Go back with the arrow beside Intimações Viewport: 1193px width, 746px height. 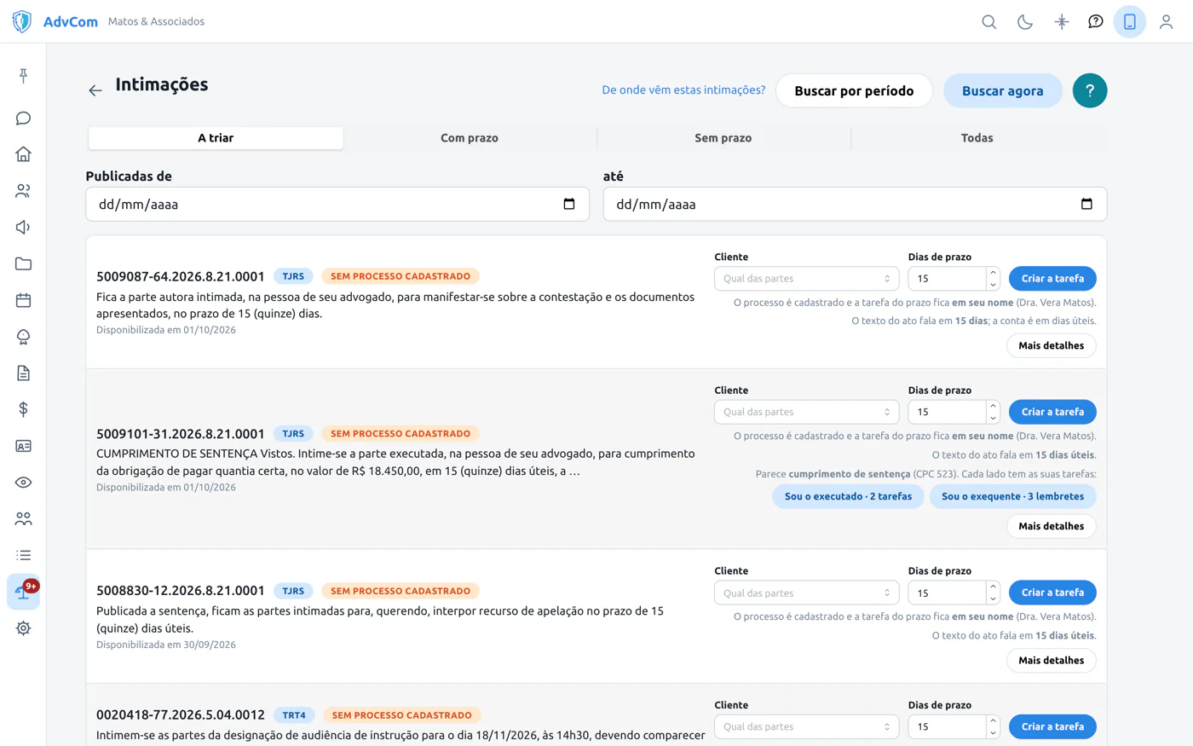(95, 90)
